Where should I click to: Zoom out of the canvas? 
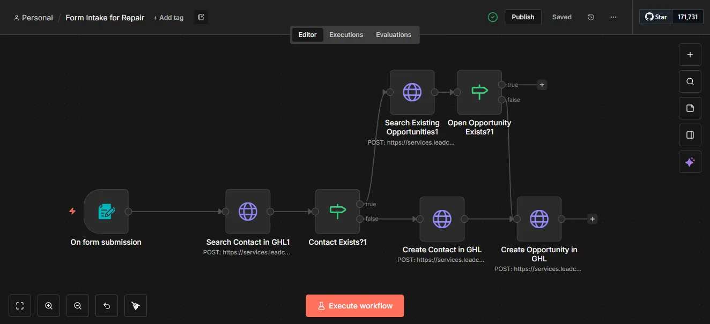pyautogui.click(x=78, y=306)
